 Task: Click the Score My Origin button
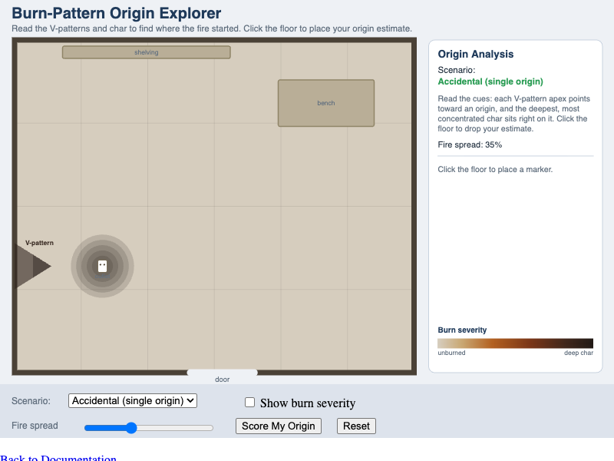click(279, 426)
